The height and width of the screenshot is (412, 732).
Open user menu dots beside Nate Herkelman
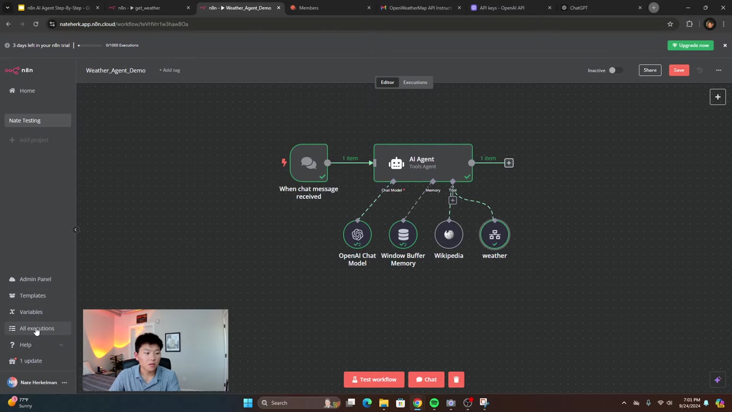(x=64, y=383)
